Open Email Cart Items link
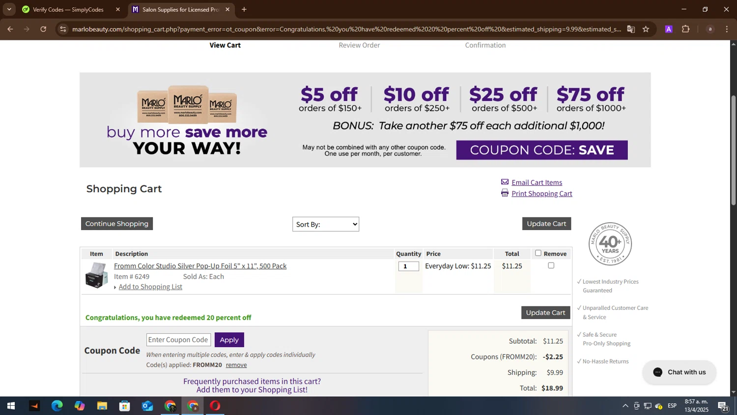This screenshot has width=737, height=415. pyautogui.click(x=537, y=182)
